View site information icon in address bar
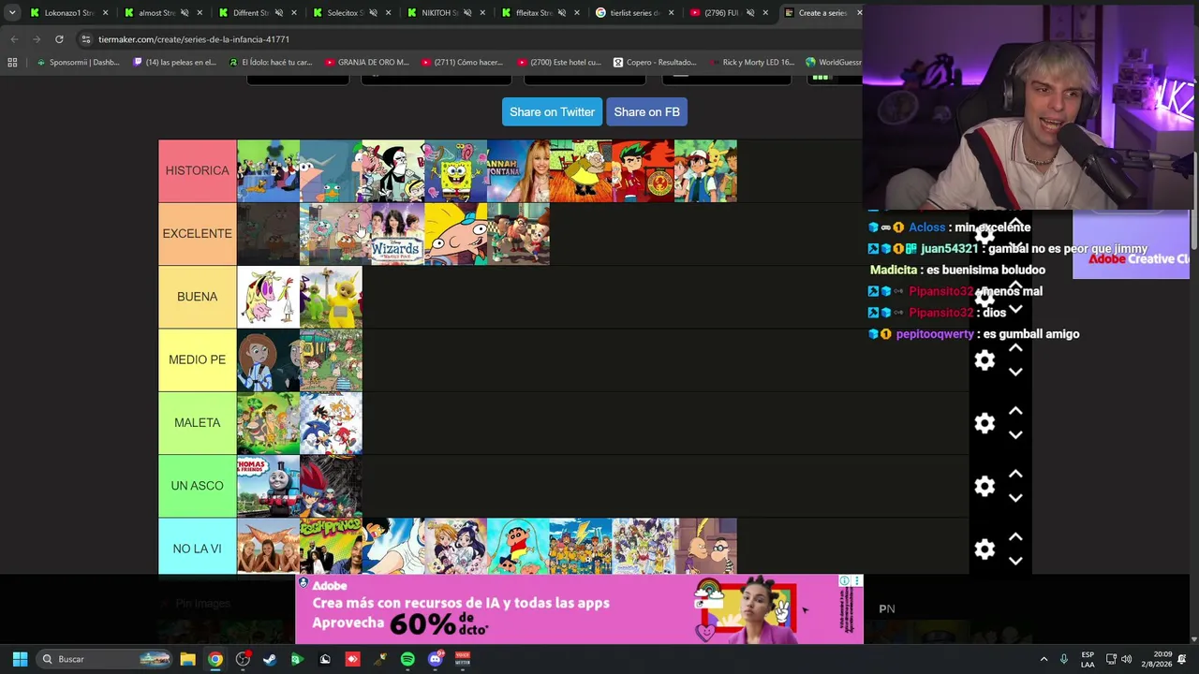This screenshot has width=1199, height=674. (x=86, y=39)
